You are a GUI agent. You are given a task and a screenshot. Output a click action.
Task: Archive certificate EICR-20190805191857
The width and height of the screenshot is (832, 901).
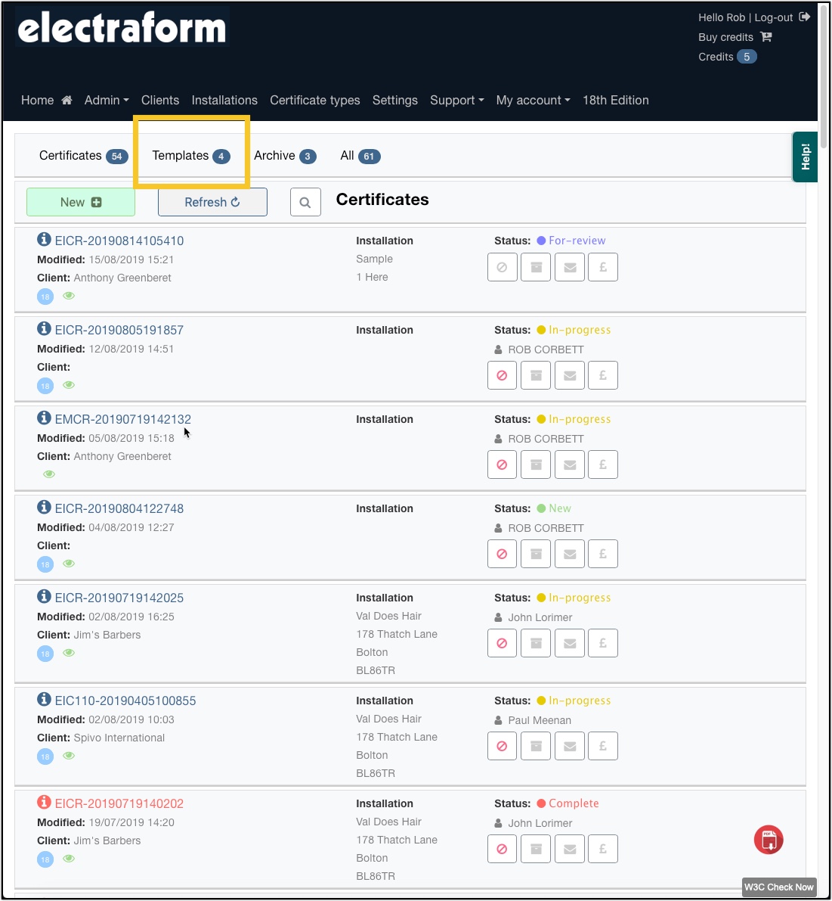(536, 375)
